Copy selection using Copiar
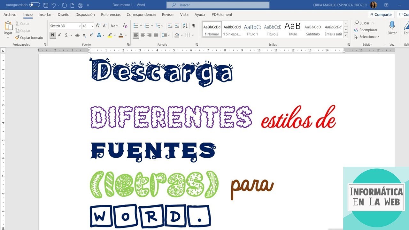Screen dimensions: 409x230 (22, 31)
